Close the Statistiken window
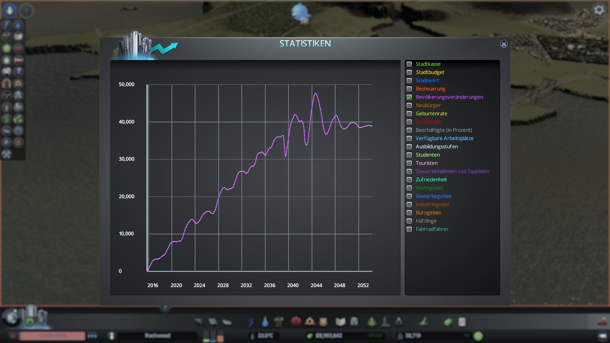This screenshot has height=343, width=610. pyautogui.click(x=504, y=44)
